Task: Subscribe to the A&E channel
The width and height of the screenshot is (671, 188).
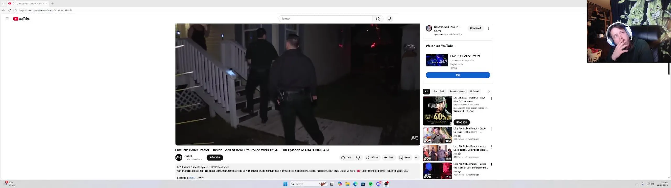Action: [215, 157]
